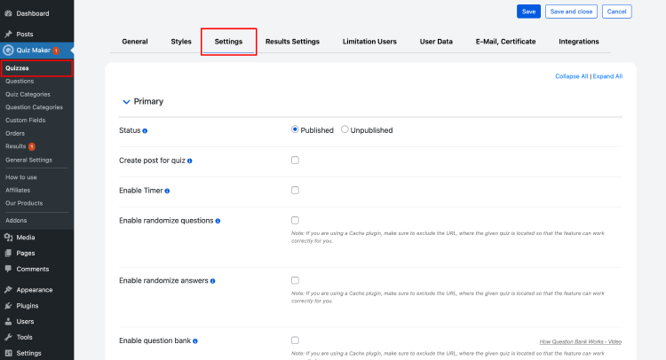Click info icon beside Enable randomize answers

pos(212,281)
